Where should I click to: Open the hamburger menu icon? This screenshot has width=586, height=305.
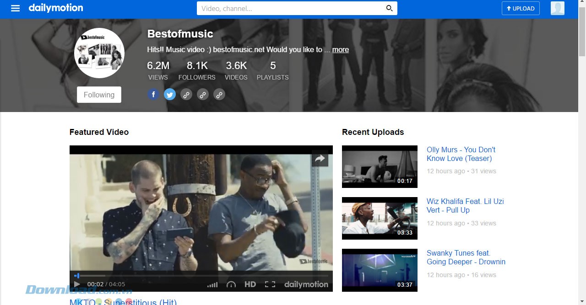coord(15,8)
